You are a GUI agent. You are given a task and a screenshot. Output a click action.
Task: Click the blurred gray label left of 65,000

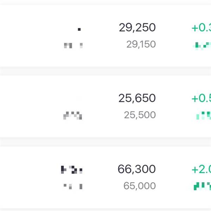73,186
